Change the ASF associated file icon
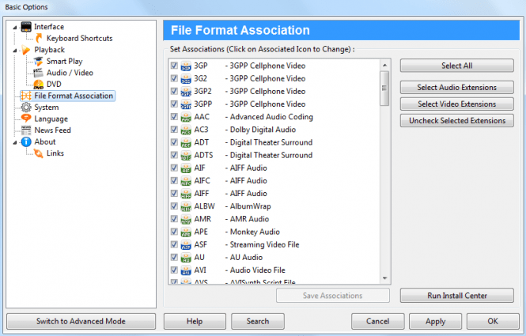 [186, 244]
